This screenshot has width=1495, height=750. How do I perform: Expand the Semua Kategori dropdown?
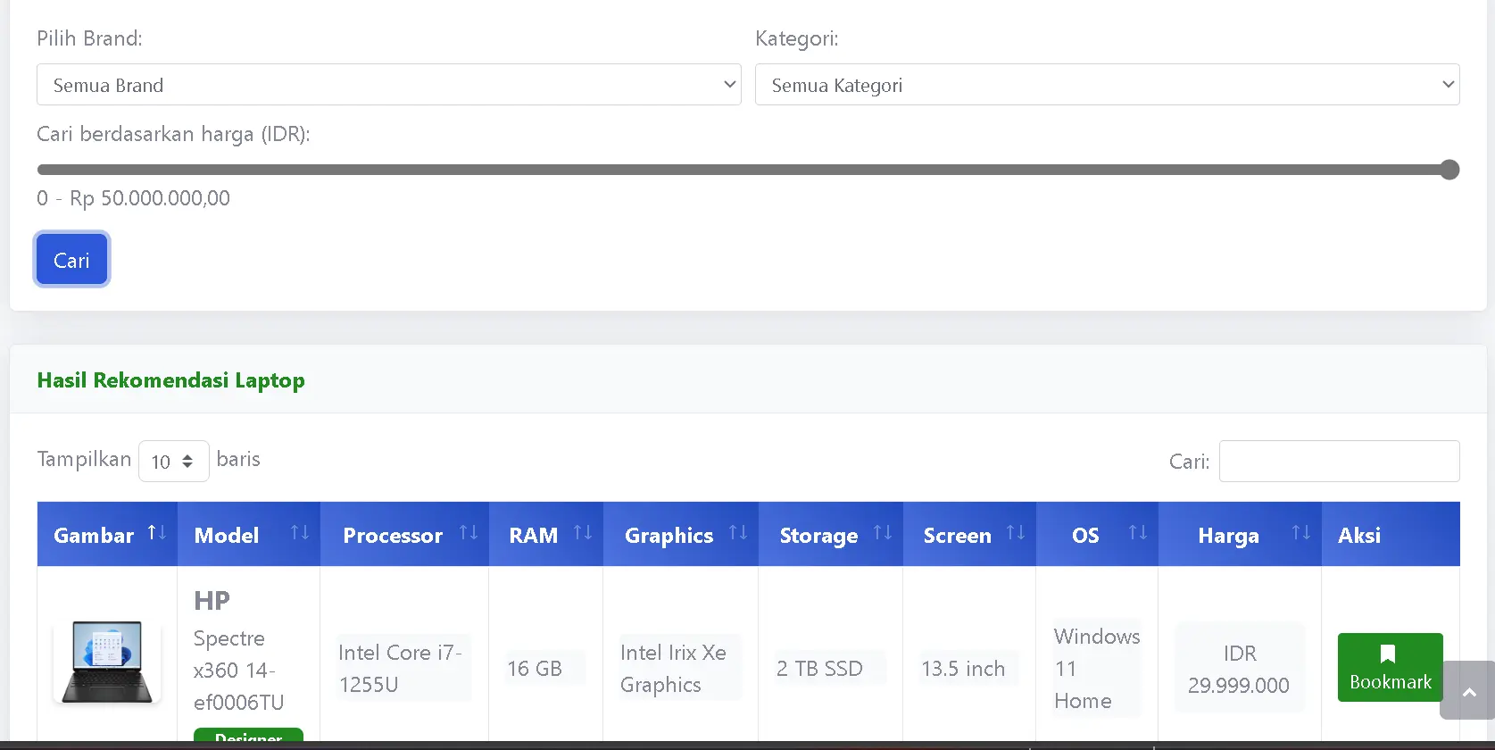click(1107, 85)
